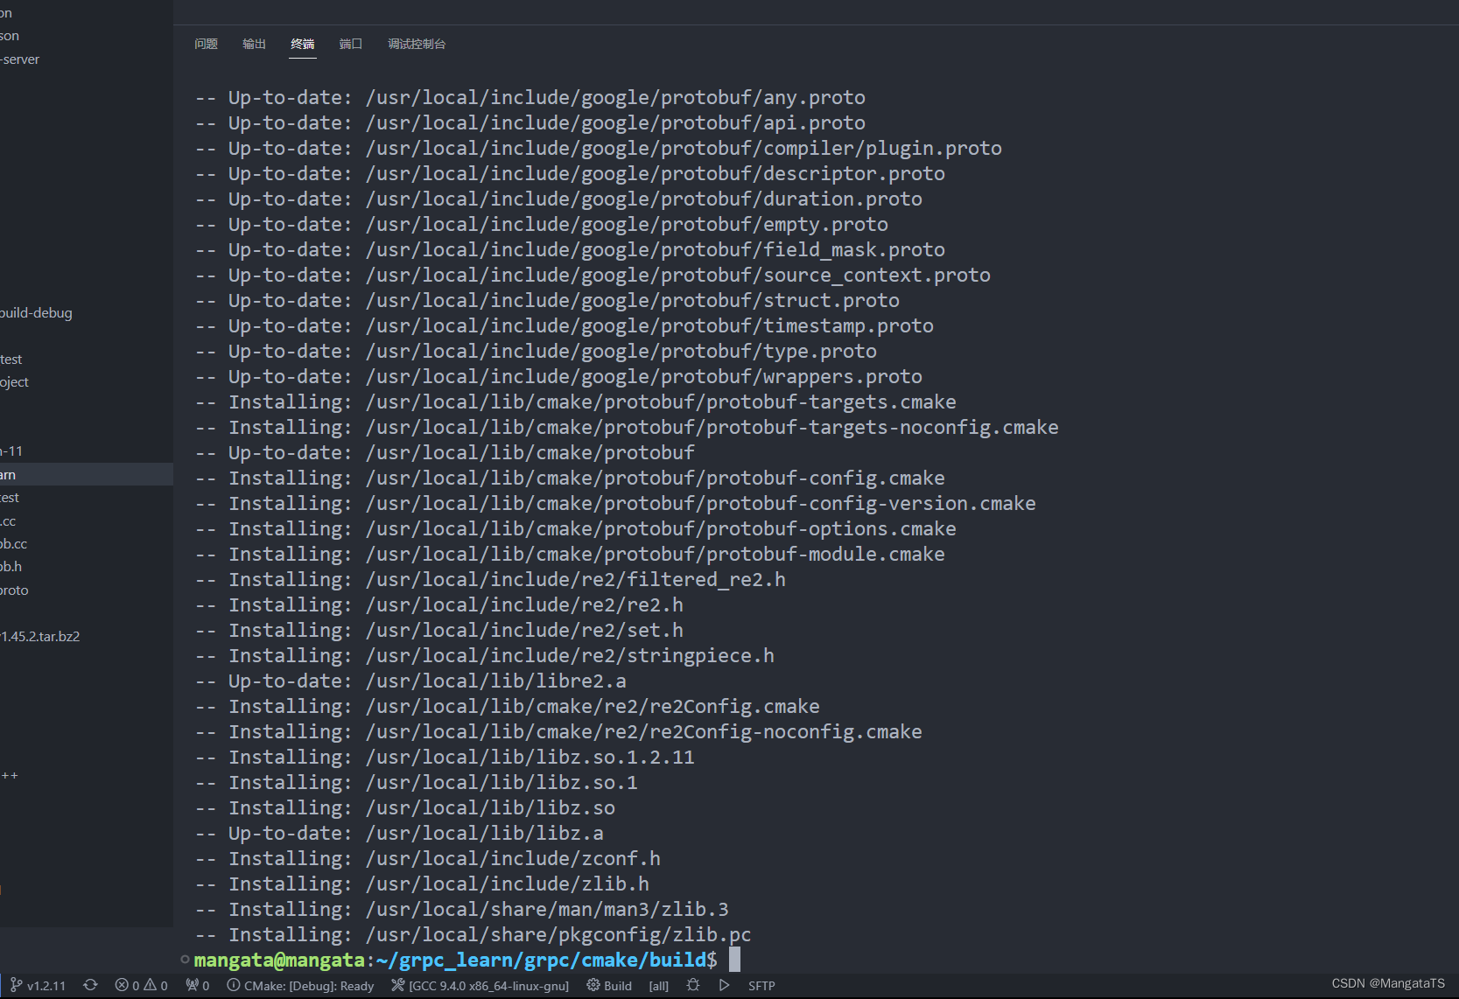
Task: Click the sync/refresh icon in the status bar
Action: (x=90, y=985)
